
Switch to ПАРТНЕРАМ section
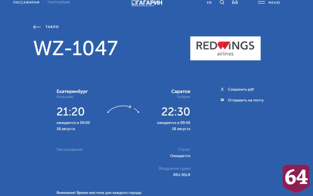coord(58,2)
